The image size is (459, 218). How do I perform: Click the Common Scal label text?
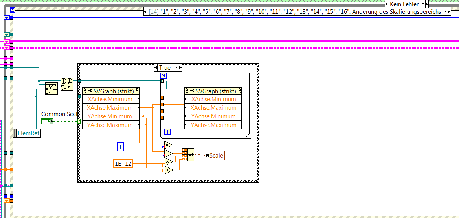point(59,114)
